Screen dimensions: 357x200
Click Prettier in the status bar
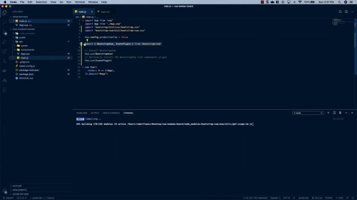[x=329, y=198]
